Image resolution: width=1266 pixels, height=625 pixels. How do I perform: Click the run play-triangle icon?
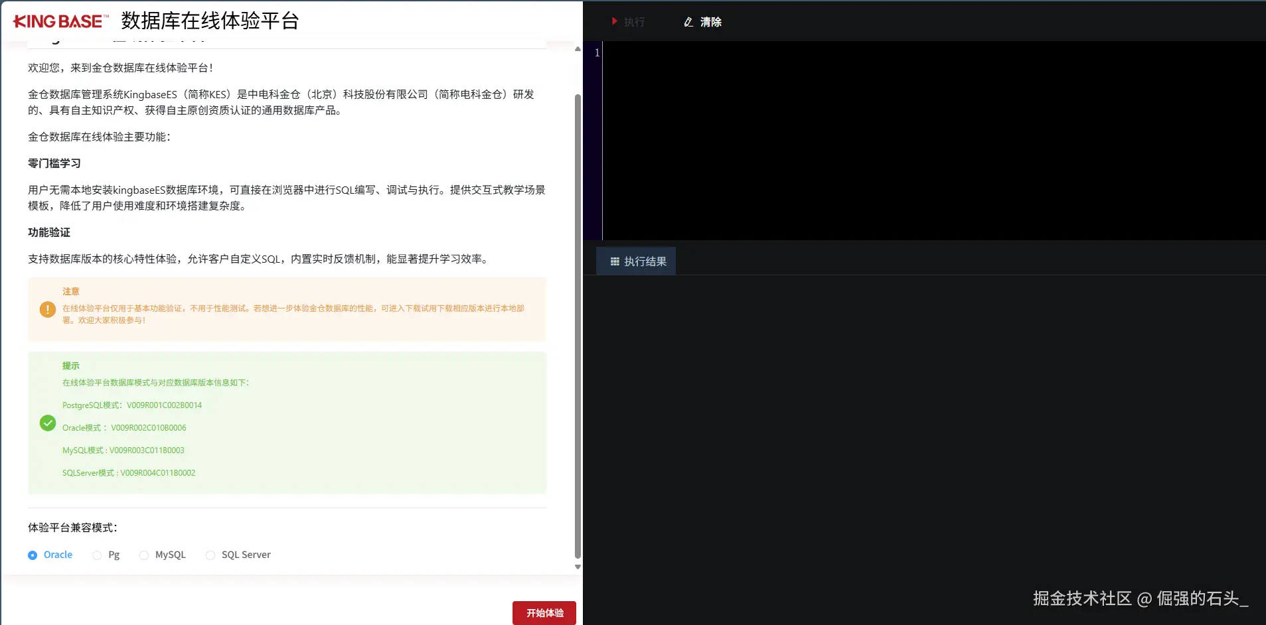[615, 21]
